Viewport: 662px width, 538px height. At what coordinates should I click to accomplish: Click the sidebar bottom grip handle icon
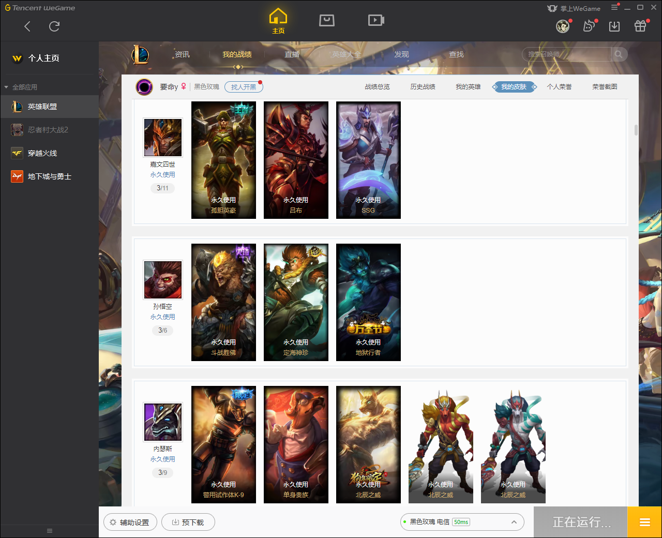coord(50,531)
